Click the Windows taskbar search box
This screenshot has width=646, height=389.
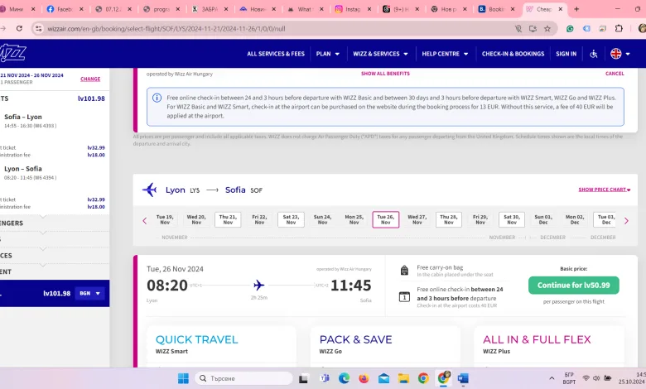243,378
